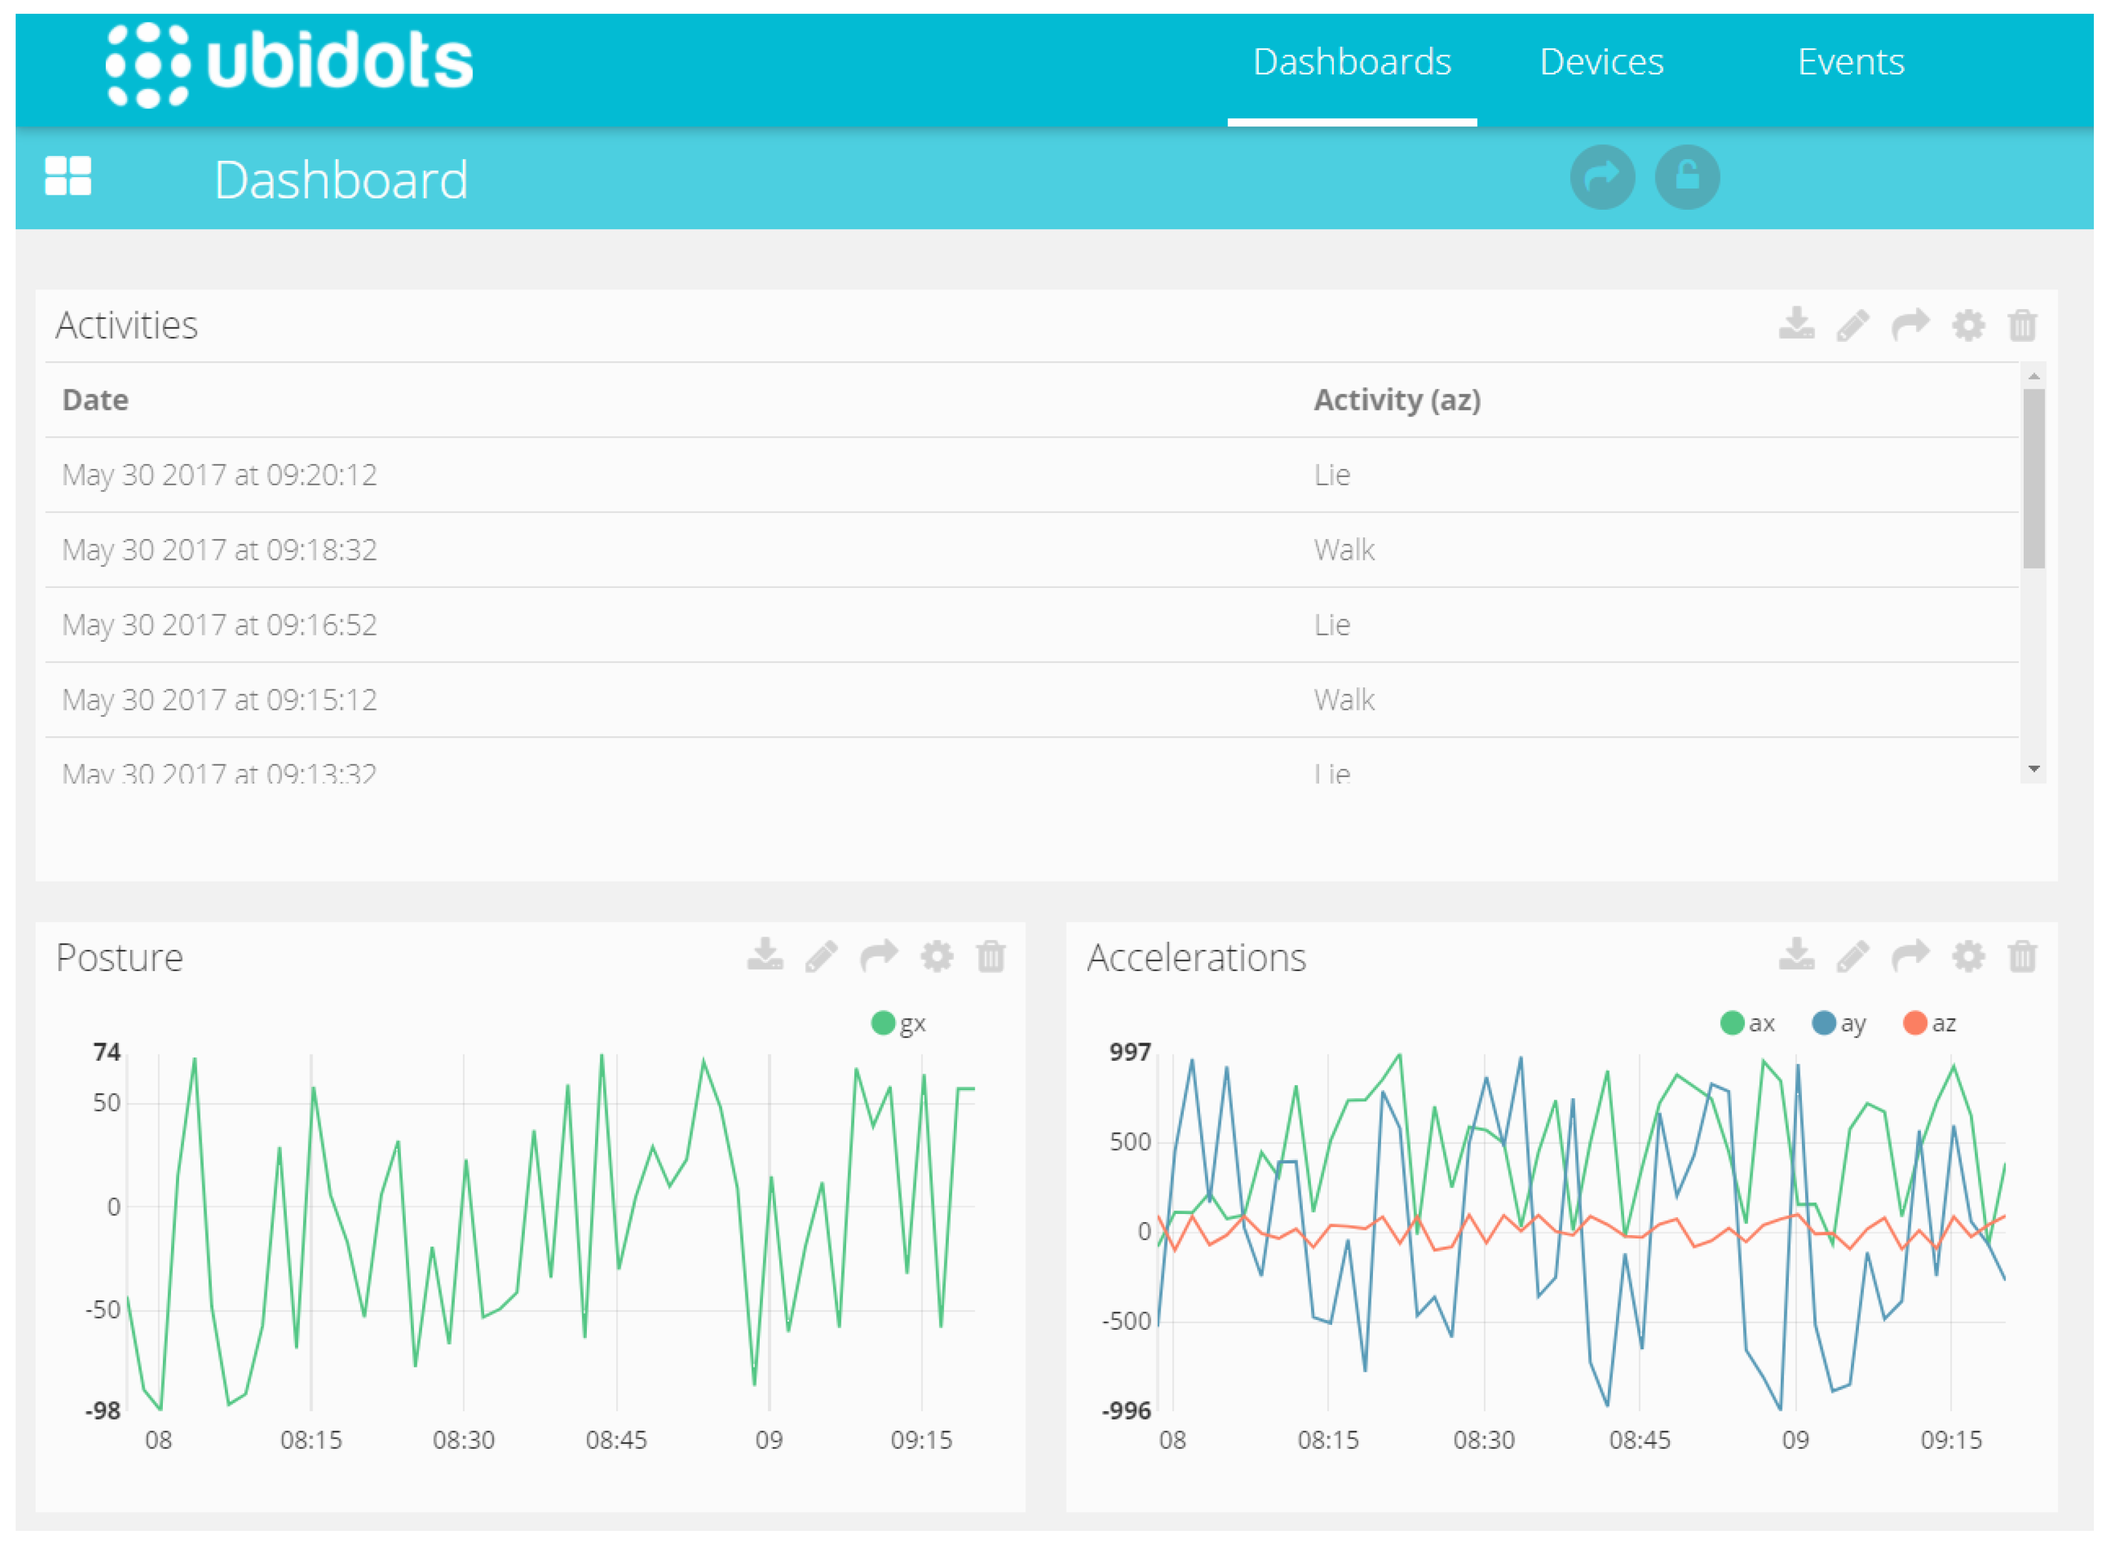This screenshot has height=1544, width=2107.
Task: Select the row dated 09:16:52
Action: coord(1032,624)
